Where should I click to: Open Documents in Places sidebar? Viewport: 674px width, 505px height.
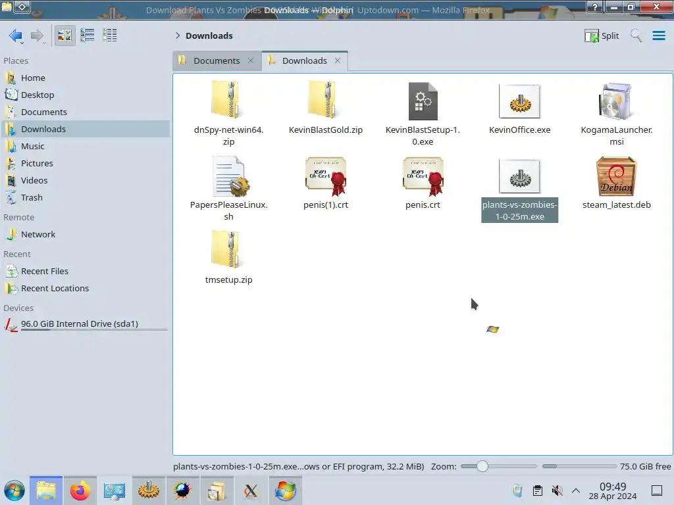point(86,112)
